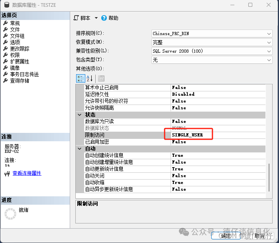Select the 已启用加密 row
The width and height of the screenshot is (279, 243).
pyautogui.click(x=175, y=142)
